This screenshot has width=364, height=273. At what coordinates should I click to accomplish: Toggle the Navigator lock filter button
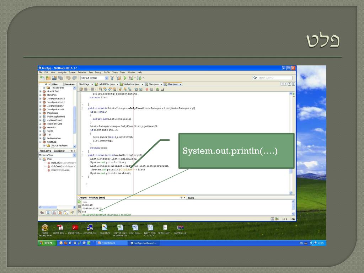pos(60,213)
